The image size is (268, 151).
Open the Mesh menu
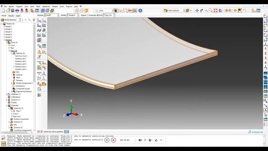[38, 6]
